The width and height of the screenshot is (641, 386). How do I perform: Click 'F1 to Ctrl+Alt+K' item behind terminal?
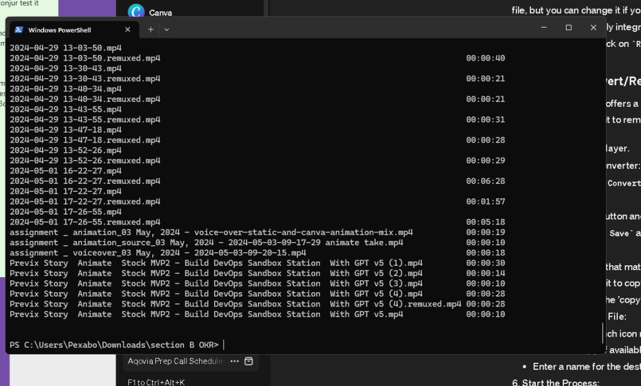click(156, 382)
